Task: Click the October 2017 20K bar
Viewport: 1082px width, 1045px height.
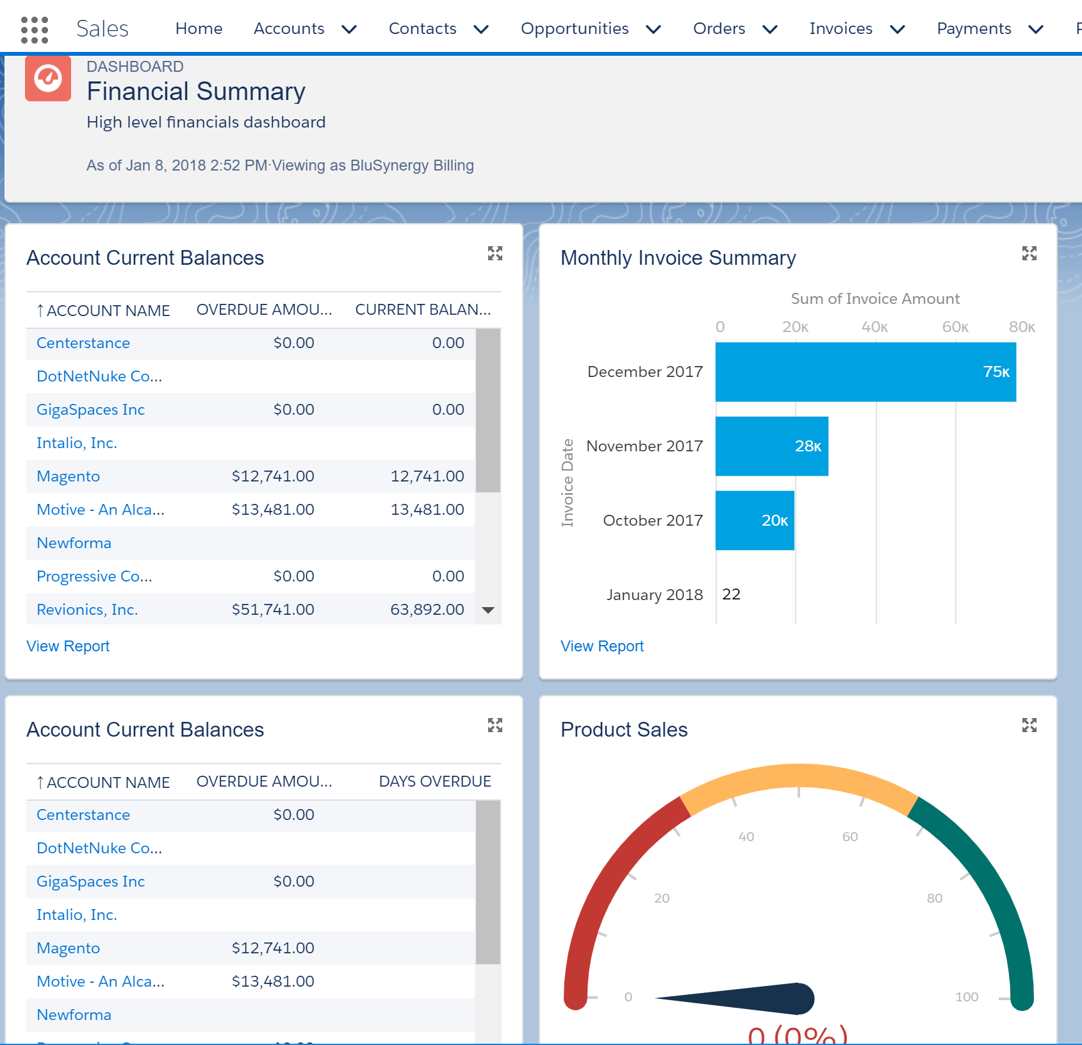Action: 755,521
